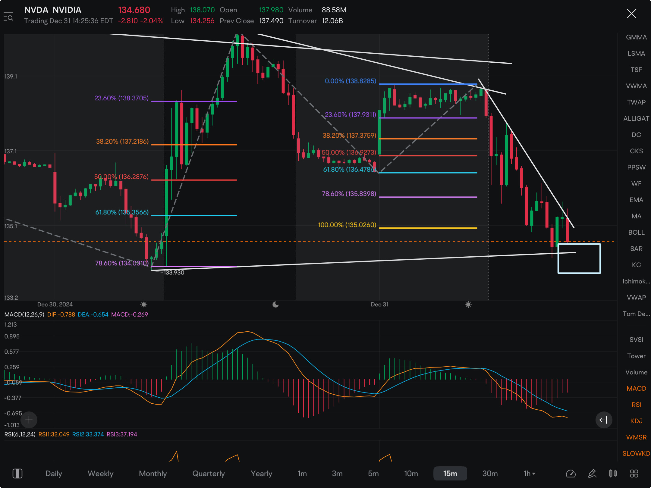Click the sun market-open marker near Dec 30
This screenshot has height=488, width=651.
click(x=144, y=305)
